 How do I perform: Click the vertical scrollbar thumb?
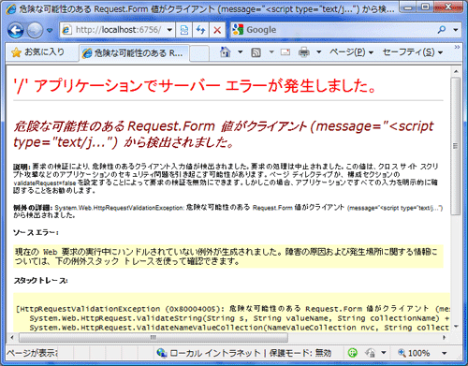pyautogui.click(x=456, y=146)
